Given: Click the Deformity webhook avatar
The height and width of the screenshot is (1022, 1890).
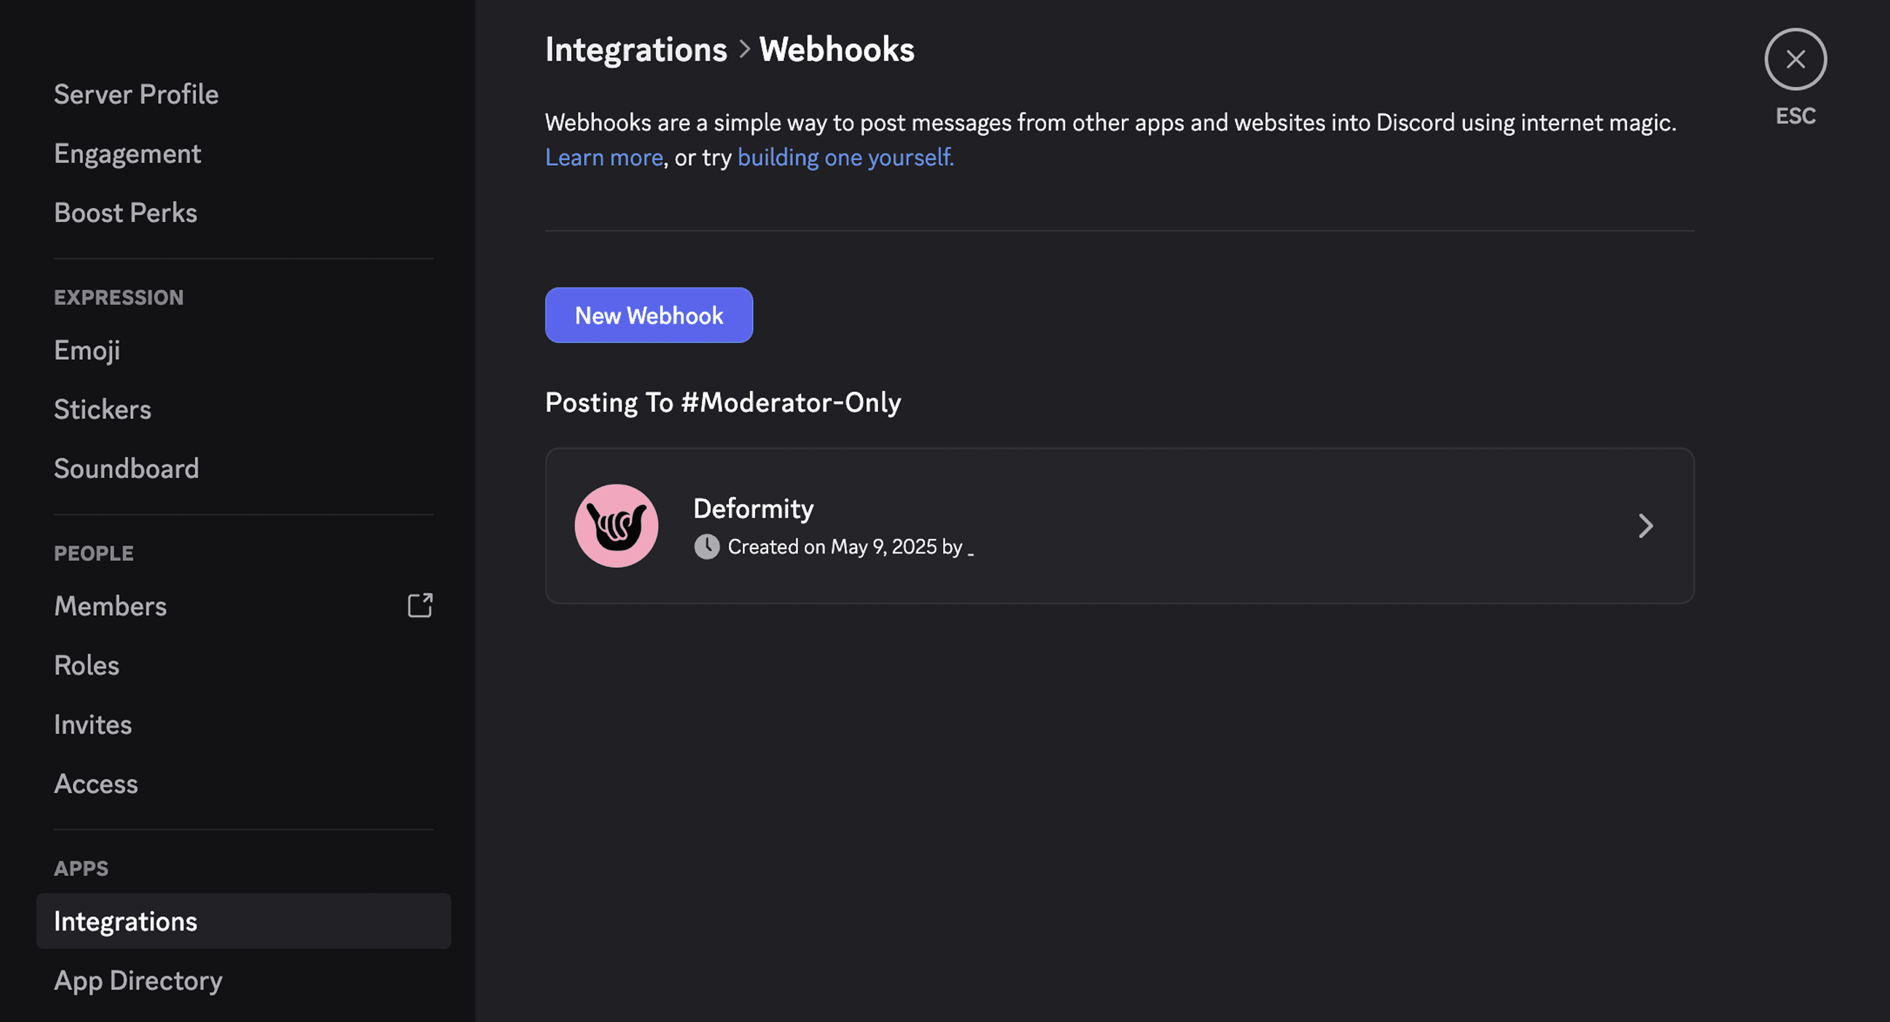Looking at the screenshot, I should point(617,525).
